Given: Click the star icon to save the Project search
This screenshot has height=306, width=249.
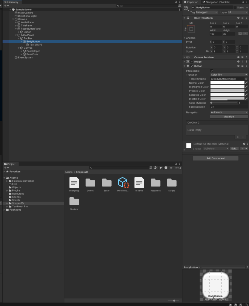Looking at the screenshot, I should coord(171,168).
